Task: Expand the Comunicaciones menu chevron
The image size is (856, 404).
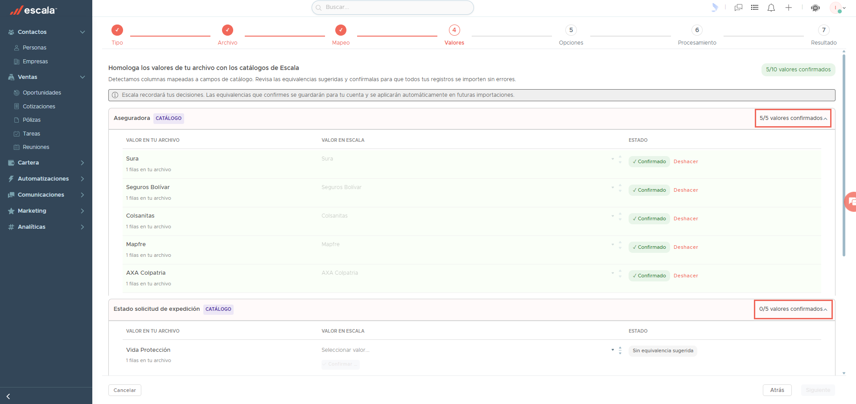Action: (82, 195)
